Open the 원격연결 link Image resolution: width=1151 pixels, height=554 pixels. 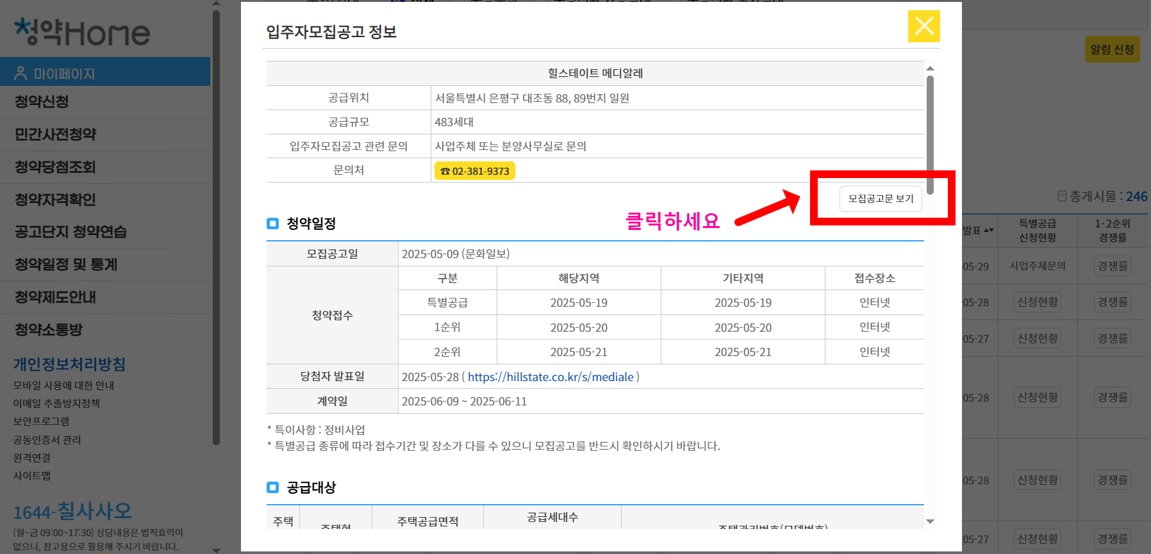pyautogui.click(x=32, y=457)
